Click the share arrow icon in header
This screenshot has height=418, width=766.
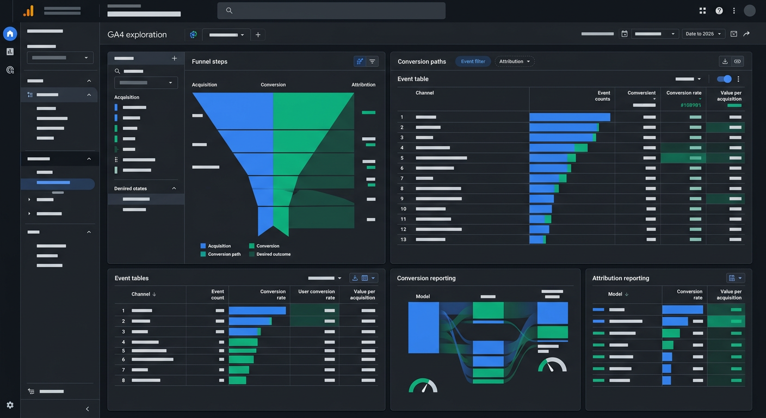[x=746, y=34]
